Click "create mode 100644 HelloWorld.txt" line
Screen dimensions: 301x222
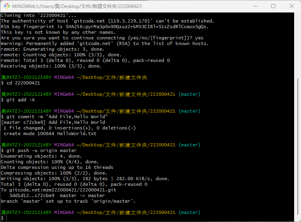click(x=50, y=134)
